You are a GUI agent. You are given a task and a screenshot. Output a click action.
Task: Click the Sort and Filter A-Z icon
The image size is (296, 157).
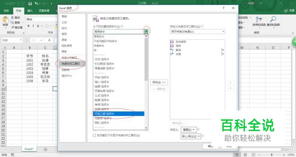(x=259, y=19)
